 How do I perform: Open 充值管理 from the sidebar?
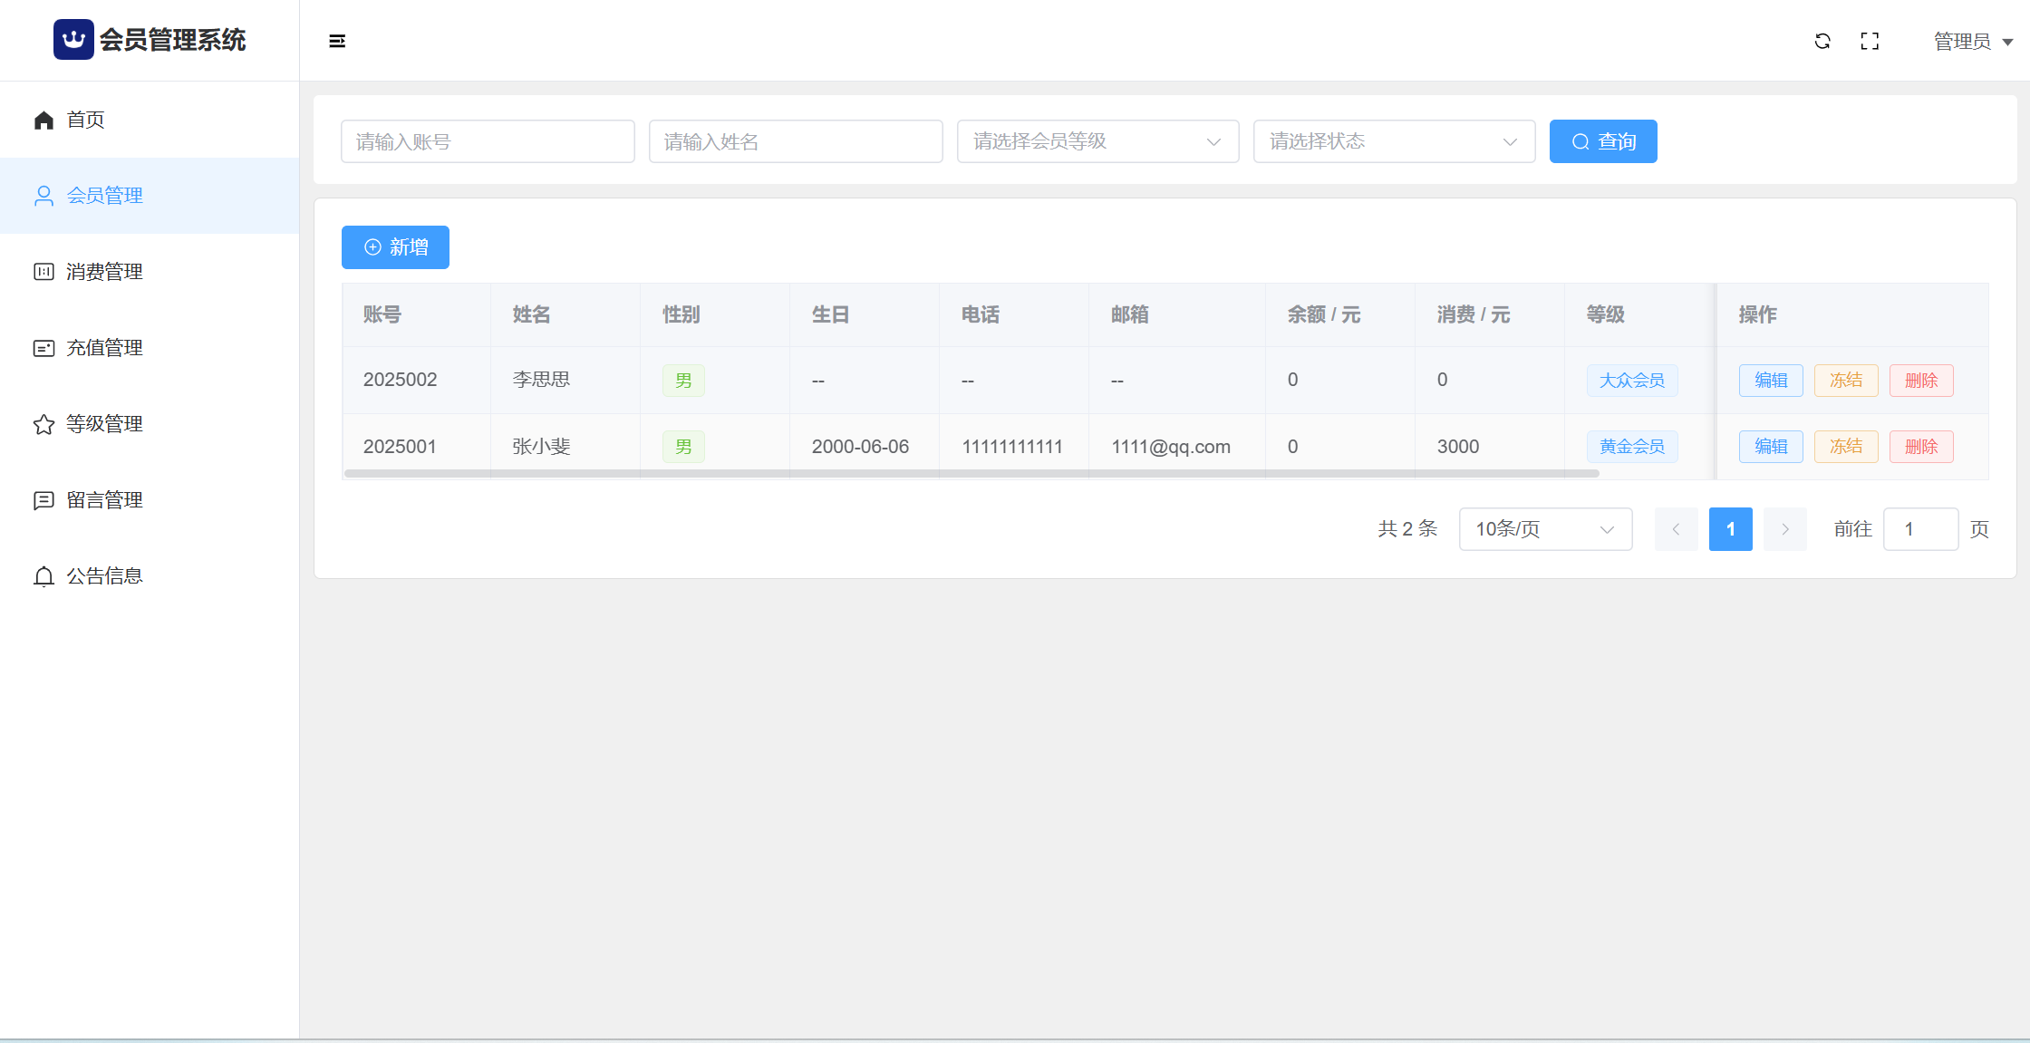104,348
